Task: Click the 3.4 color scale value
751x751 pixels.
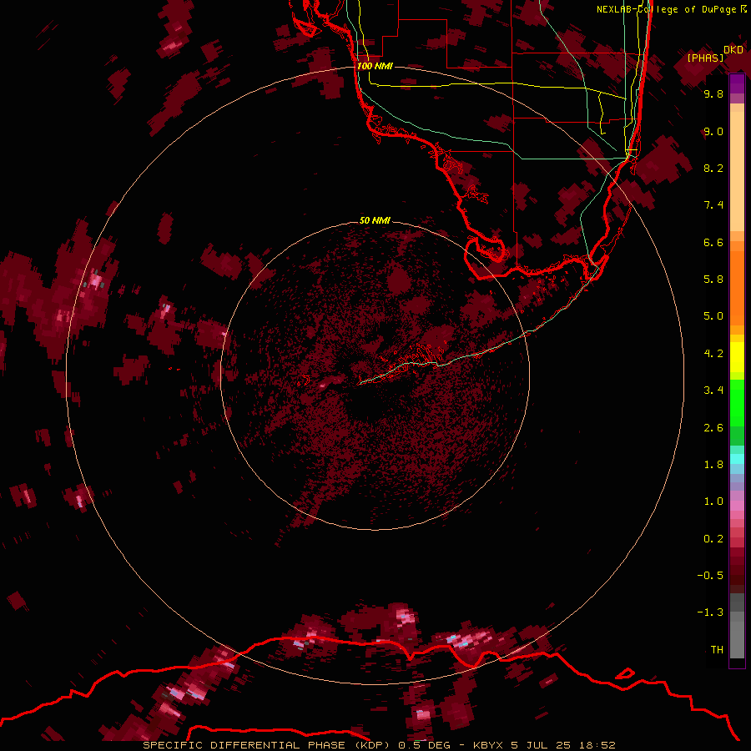Action: pyautogui.click(x=713, y=391)
